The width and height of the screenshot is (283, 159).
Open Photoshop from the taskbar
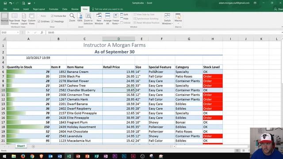click(124, 156)
